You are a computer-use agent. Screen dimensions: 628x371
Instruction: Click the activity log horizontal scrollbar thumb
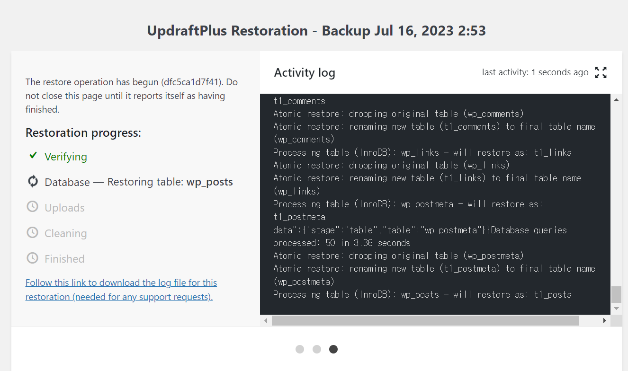pos(425,320)
